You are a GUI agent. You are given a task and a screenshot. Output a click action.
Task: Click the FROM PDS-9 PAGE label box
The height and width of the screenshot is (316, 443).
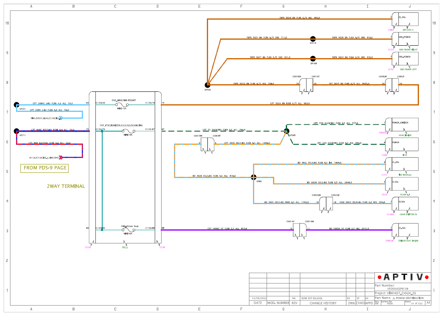(45, 168)
